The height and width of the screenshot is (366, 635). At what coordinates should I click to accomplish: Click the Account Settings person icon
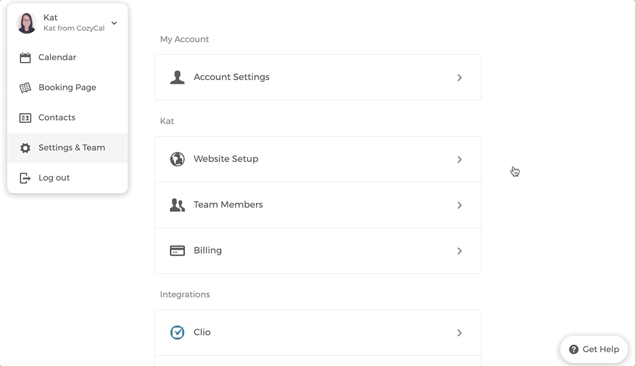(x=177, y=78)
